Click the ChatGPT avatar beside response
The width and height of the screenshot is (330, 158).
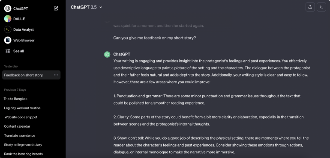(x=107, y=55)
